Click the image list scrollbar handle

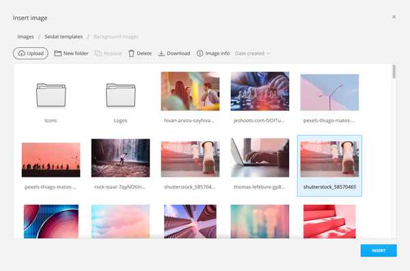[394, 72]
